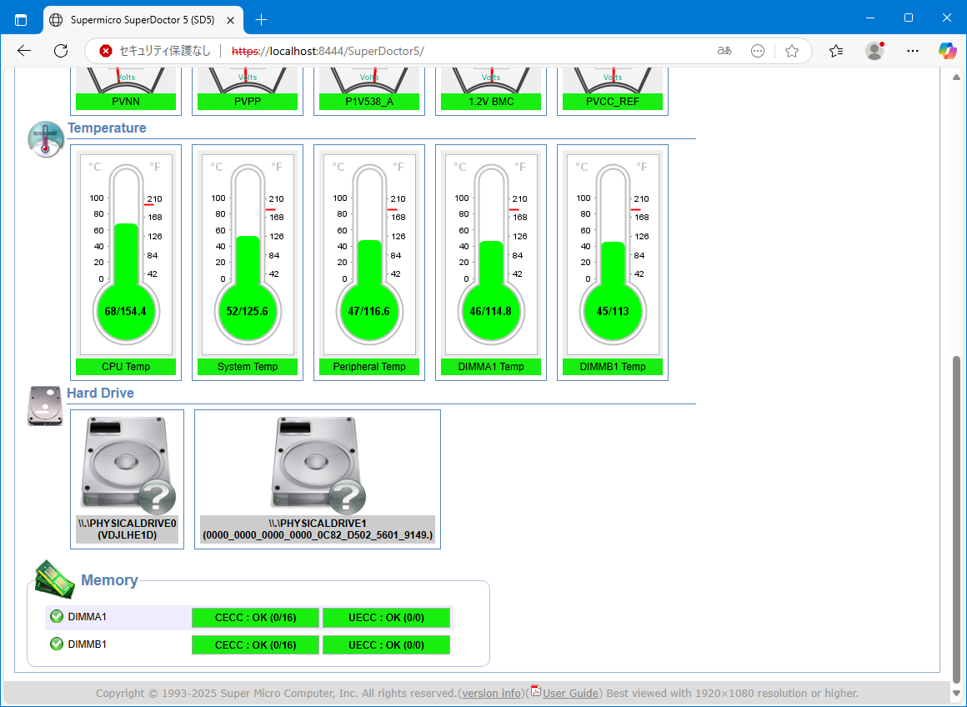Screen dimensions: 967x707
Task: Click the DIMMA1 CECC OK status bar
Action: pos(255,618)
